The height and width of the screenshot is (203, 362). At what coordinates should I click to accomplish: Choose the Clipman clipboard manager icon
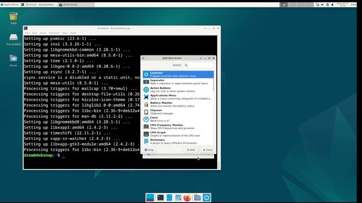pyautogui.click(x=146, y=112)
